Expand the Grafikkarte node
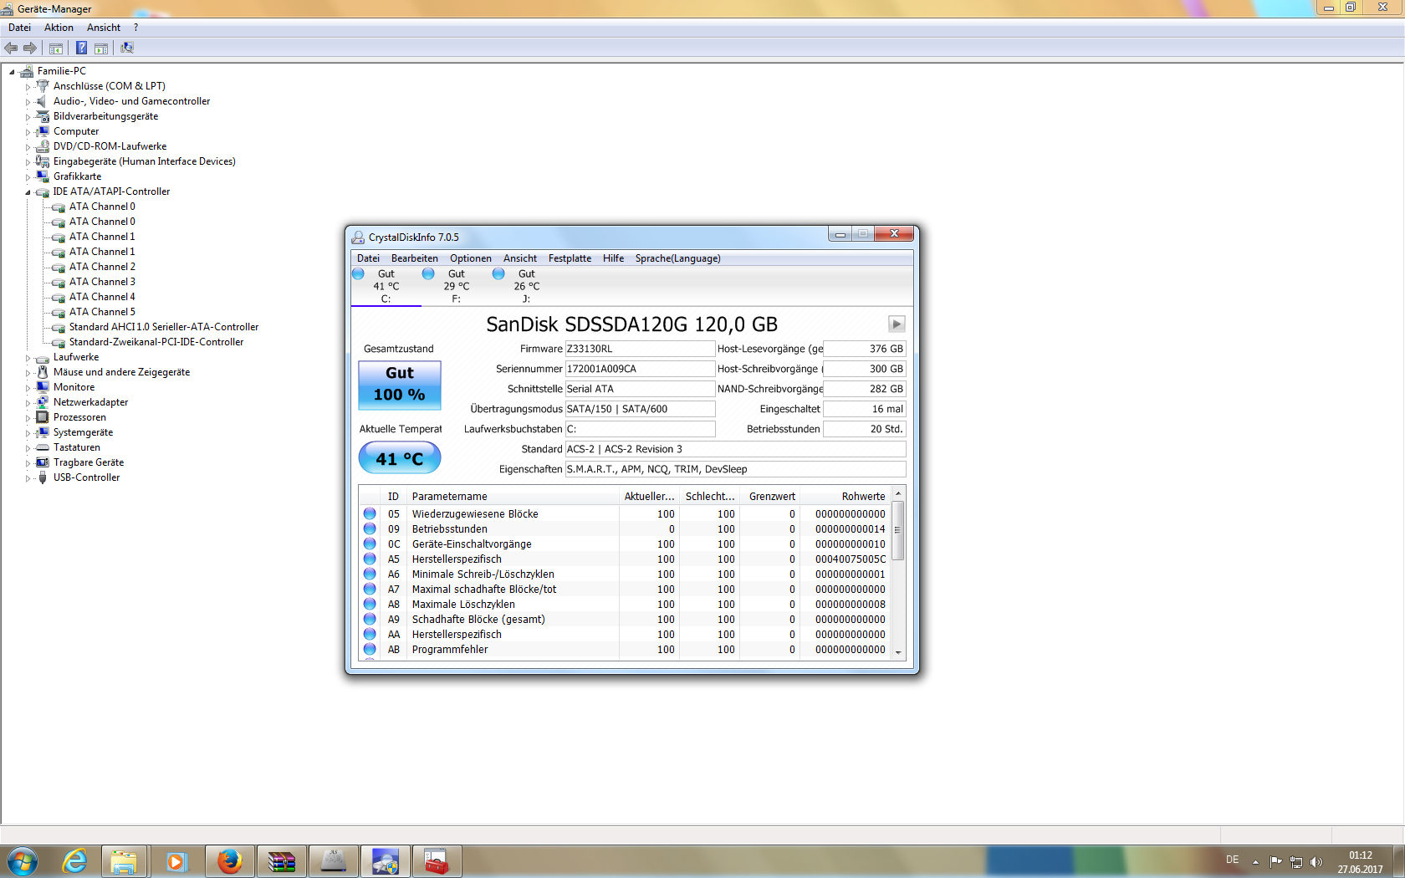 click(28, 176)
